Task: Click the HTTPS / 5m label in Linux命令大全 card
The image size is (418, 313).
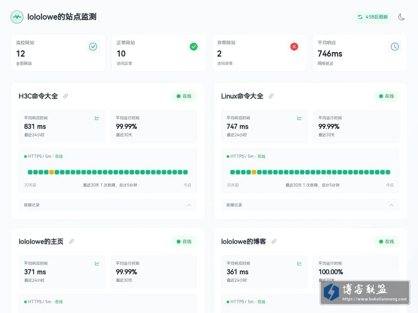Action: (x=242, y=156)
